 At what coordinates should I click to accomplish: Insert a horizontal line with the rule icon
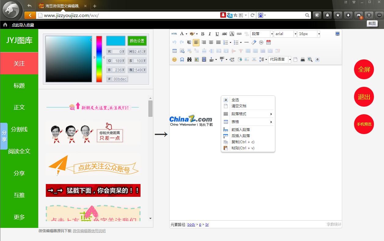(247, 42)
